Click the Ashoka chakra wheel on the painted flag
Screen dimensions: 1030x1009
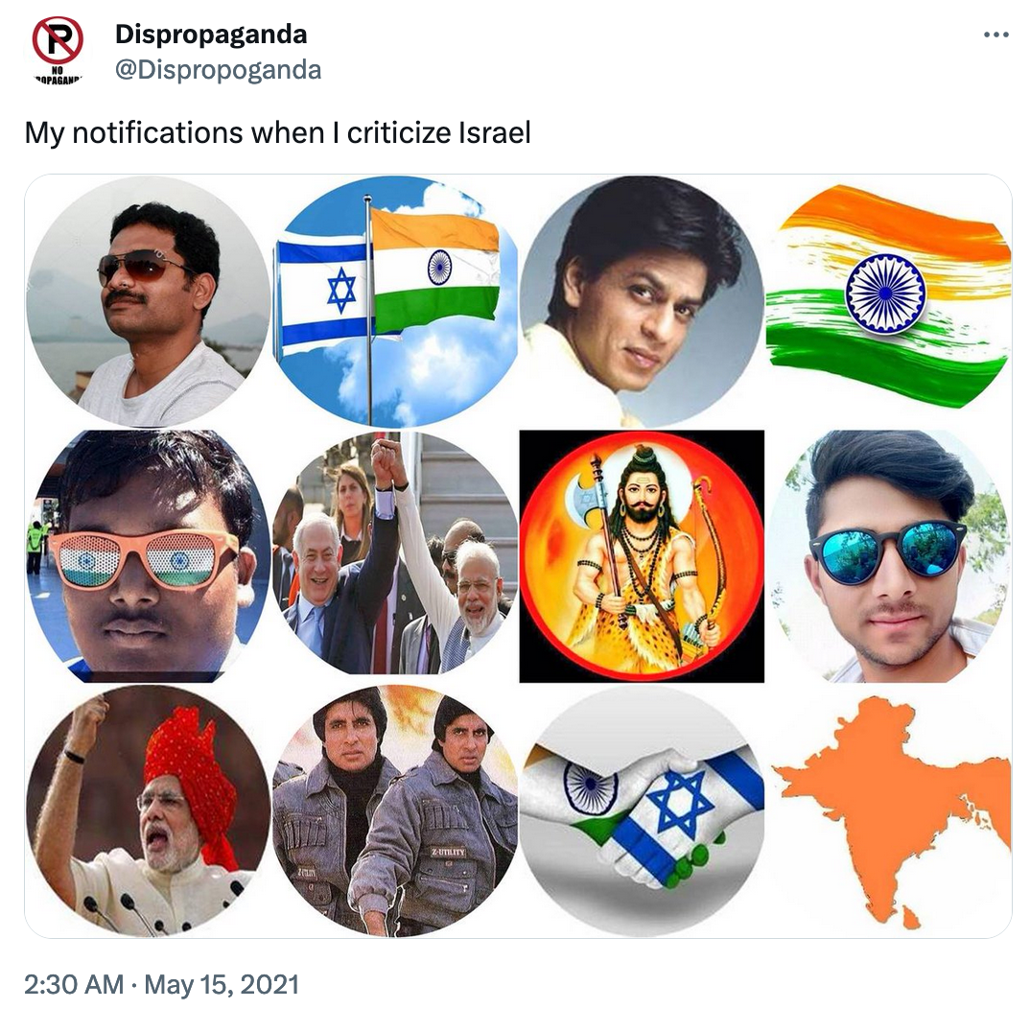[x=885, y=293]
